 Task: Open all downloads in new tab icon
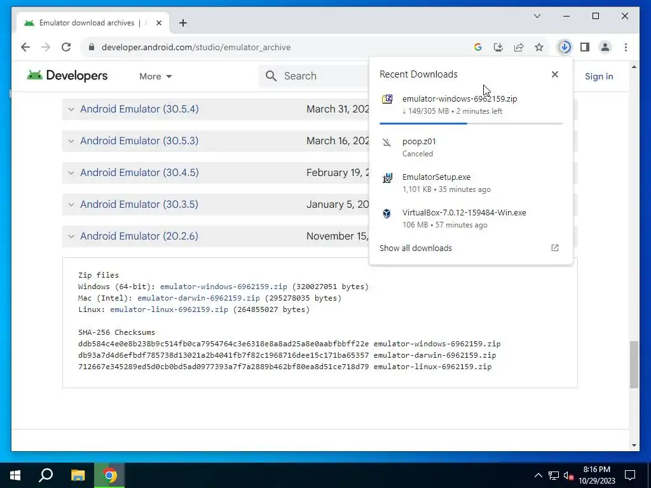pos(554,248)
